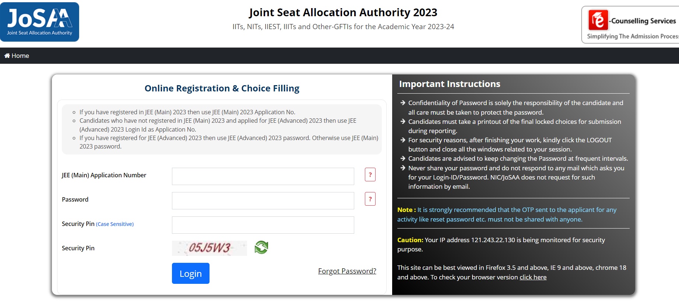Screen dimensions: 679x303
Task: Open the Forgot Password link
Action: click(x=347, y=271)
